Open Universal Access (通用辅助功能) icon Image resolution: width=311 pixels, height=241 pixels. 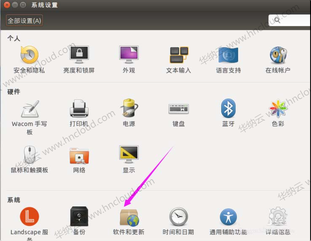pos(228,217)
